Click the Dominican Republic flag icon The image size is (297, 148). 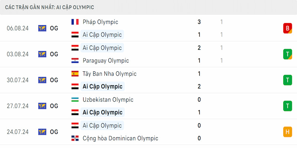click(x=75, y=138)
